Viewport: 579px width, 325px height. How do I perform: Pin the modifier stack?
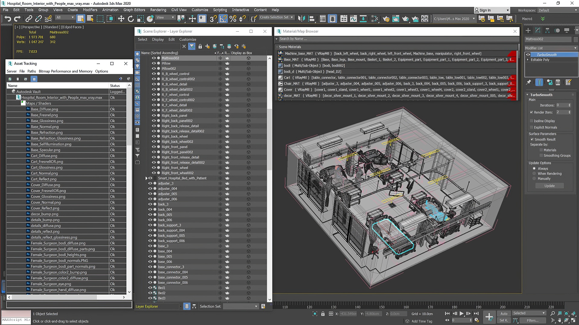tap(528, 82)
